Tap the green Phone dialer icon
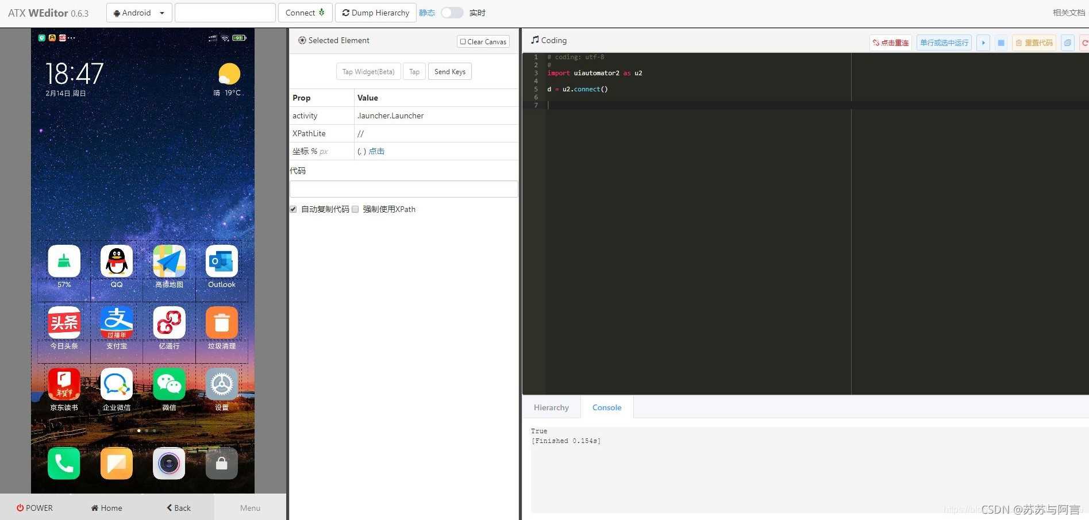The image size is (1089, 520). [x=64, y=463]
